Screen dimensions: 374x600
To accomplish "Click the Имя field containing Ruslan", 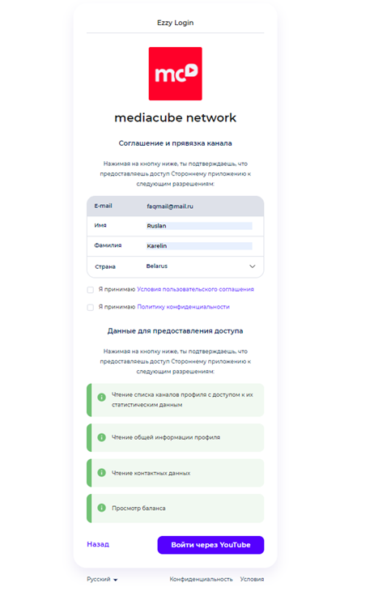I will click(199, 226).
